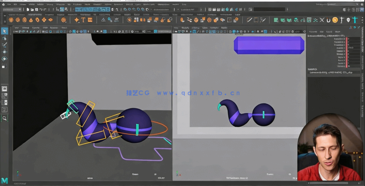Select the Lasso tool in the toolbox
This screenshot has height=186, width=365.
click(4, 38)
